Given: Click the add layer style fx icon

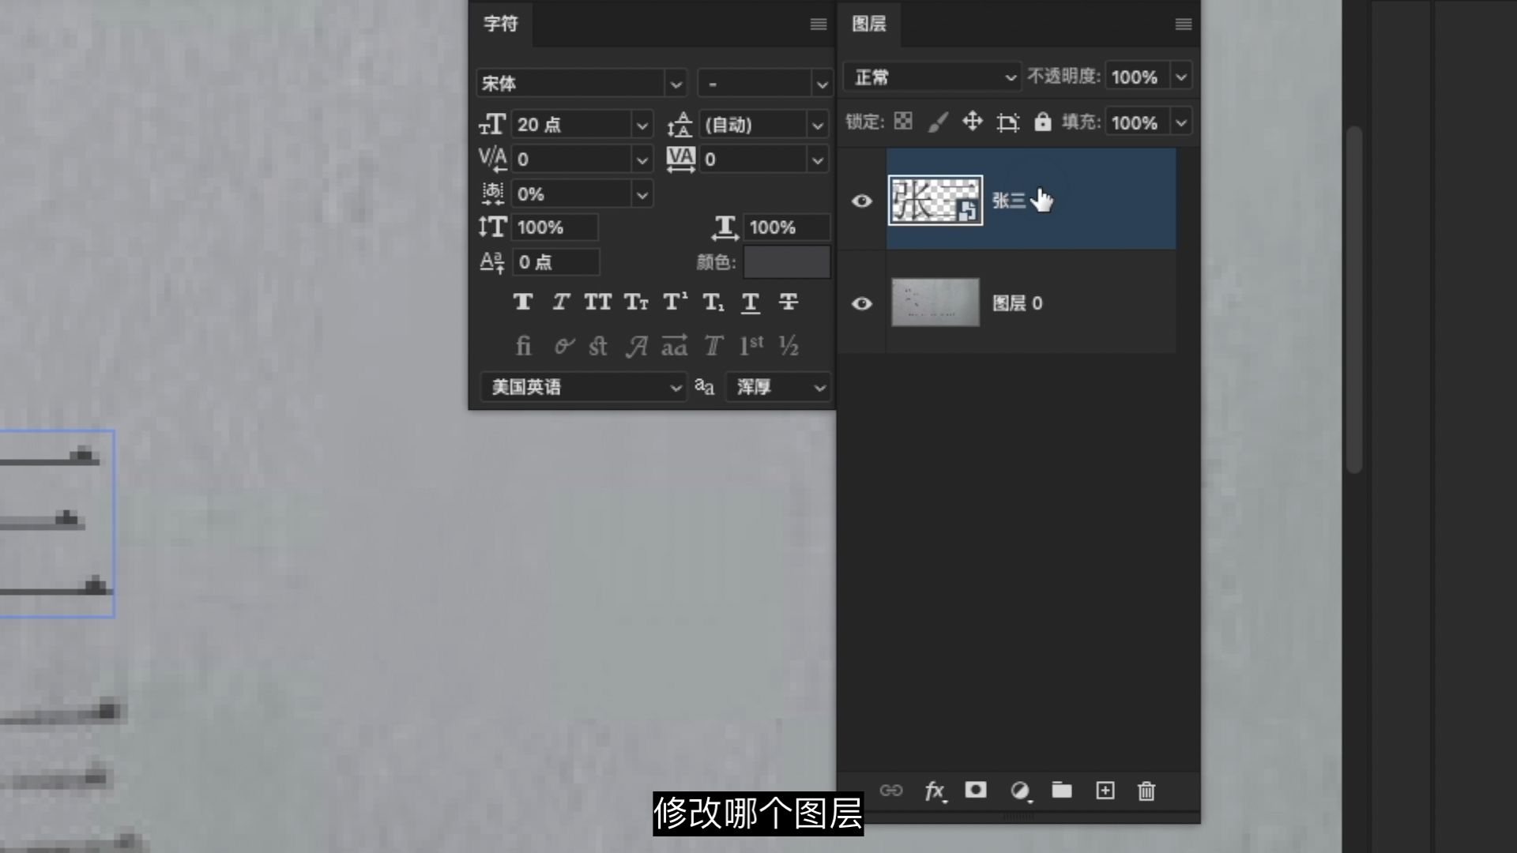Looking at the screenshot, I should 934,791.
